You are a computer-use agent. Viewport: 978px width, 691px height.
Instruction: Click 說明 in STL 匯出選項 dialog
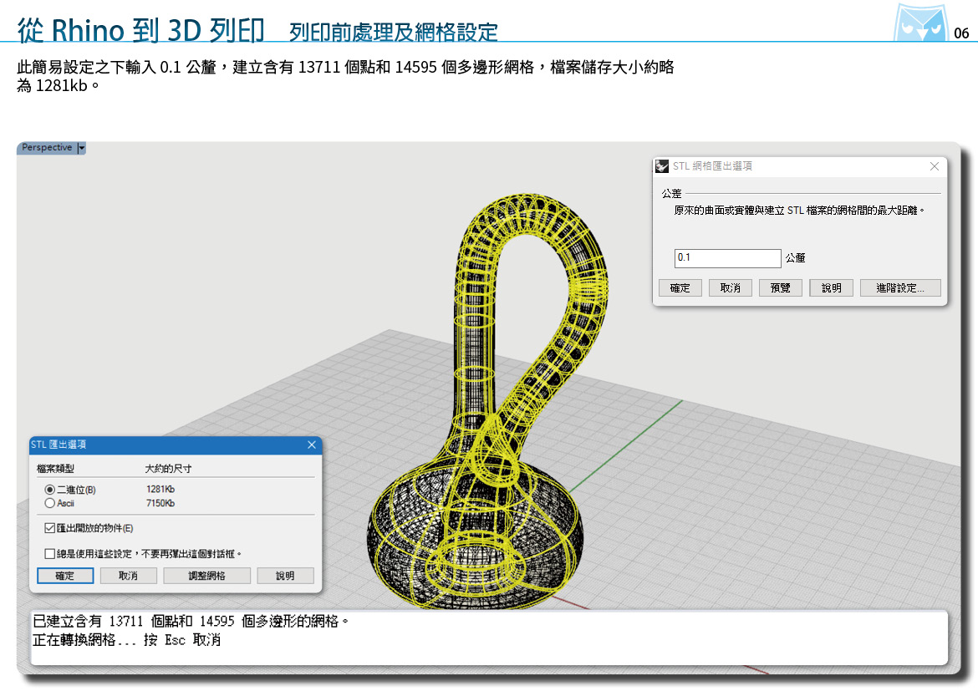coord(285,576)
